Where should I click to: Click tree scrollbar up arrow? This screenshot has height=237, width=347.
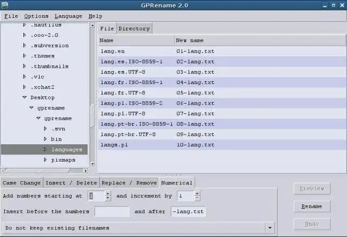point(93,25)
